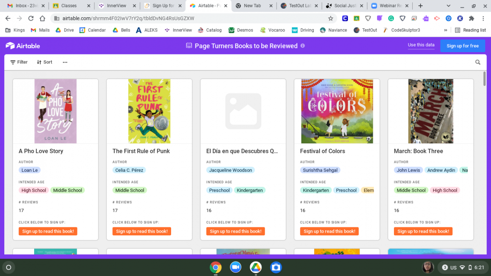Open a new browser tab with plus

420,6
